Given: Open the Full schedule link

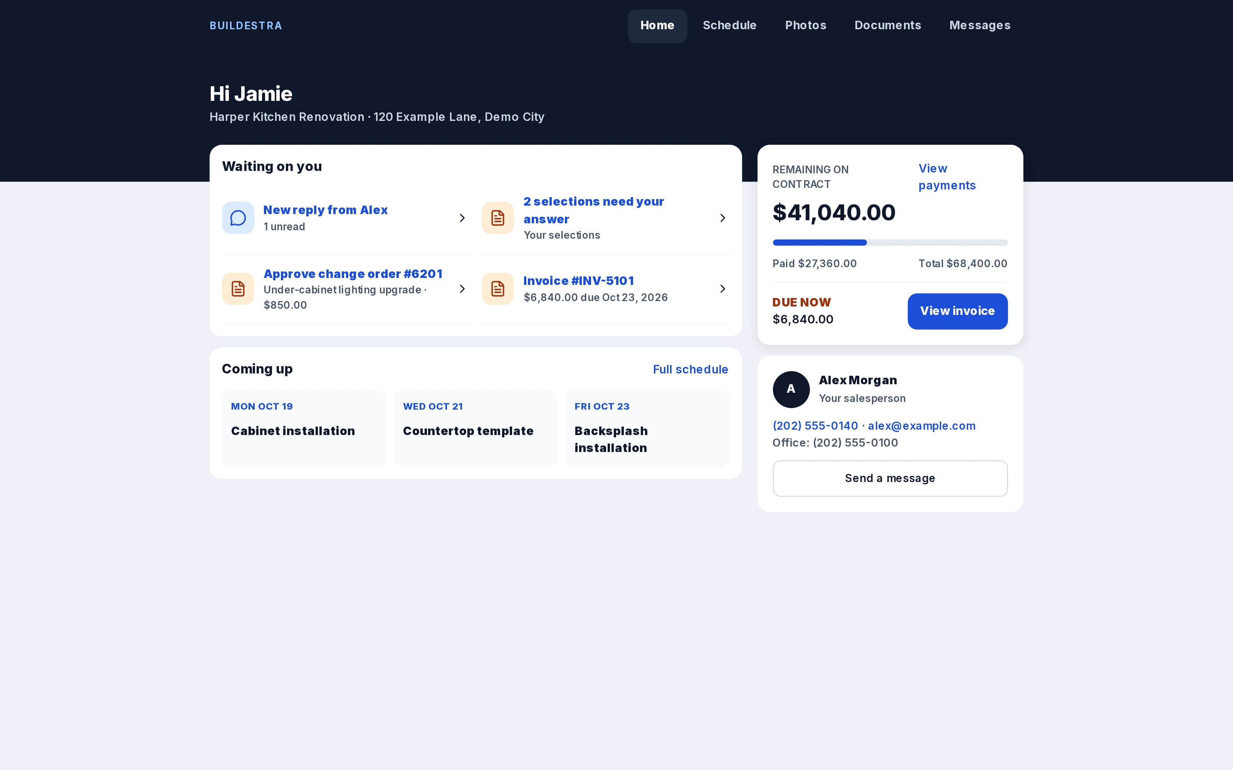Looking at the screenshot, I should pyautogui.click(x=690, y=370).
